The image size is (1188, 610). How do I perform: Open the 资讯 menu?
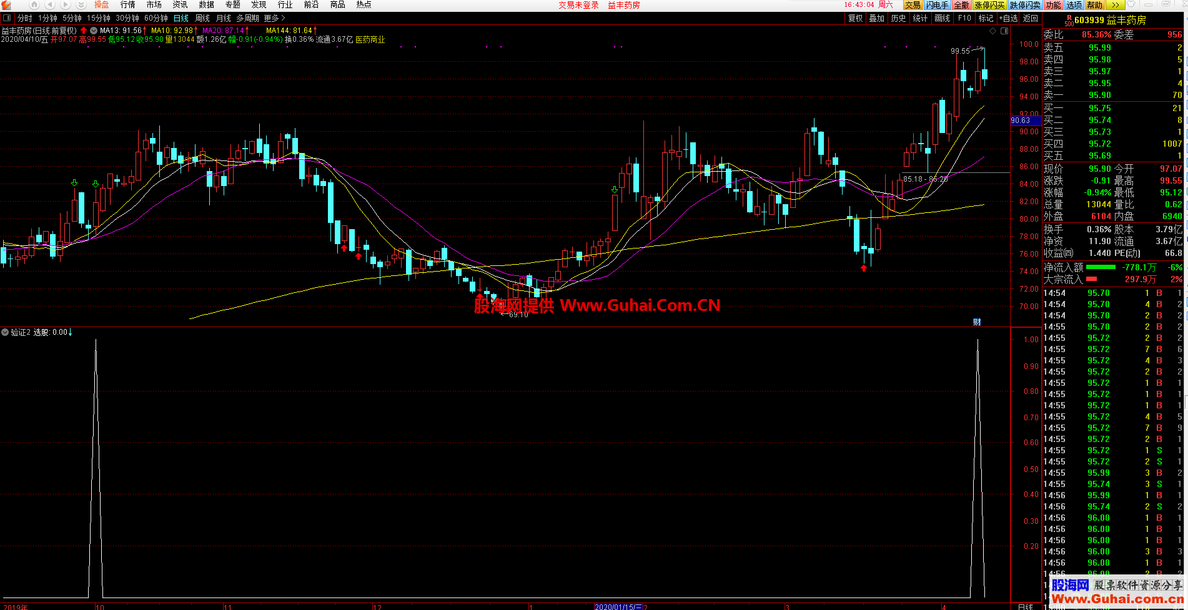tap(180, 4)
